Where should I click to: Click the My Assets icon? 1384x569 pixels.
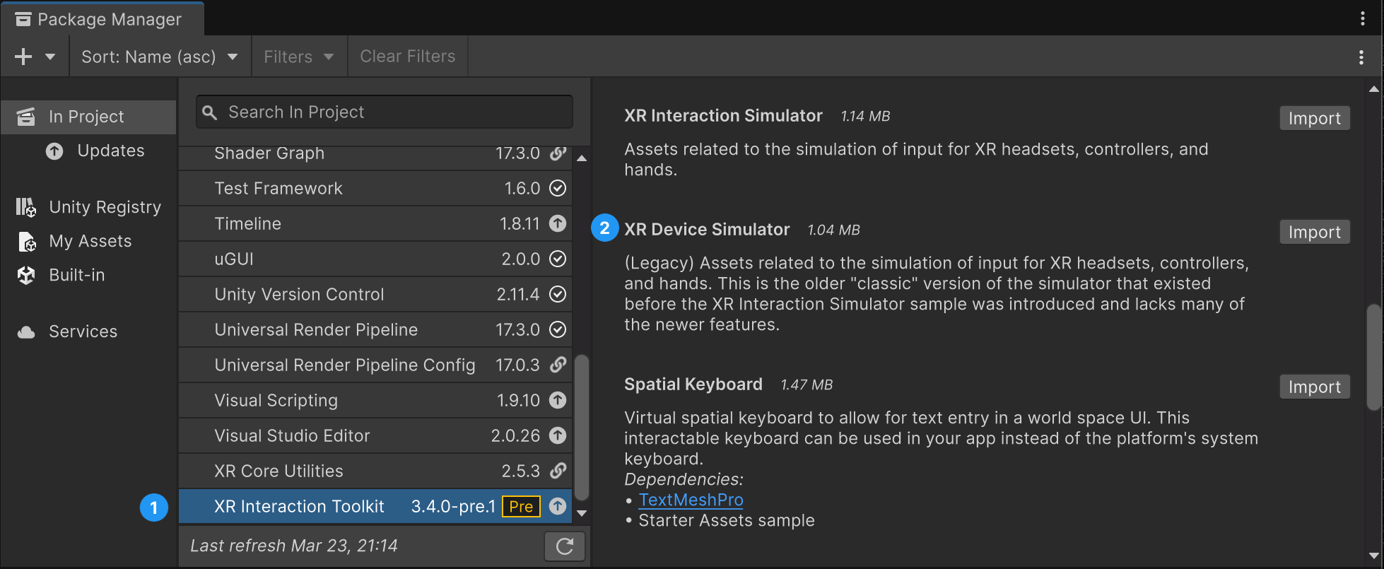coord(26,242)
